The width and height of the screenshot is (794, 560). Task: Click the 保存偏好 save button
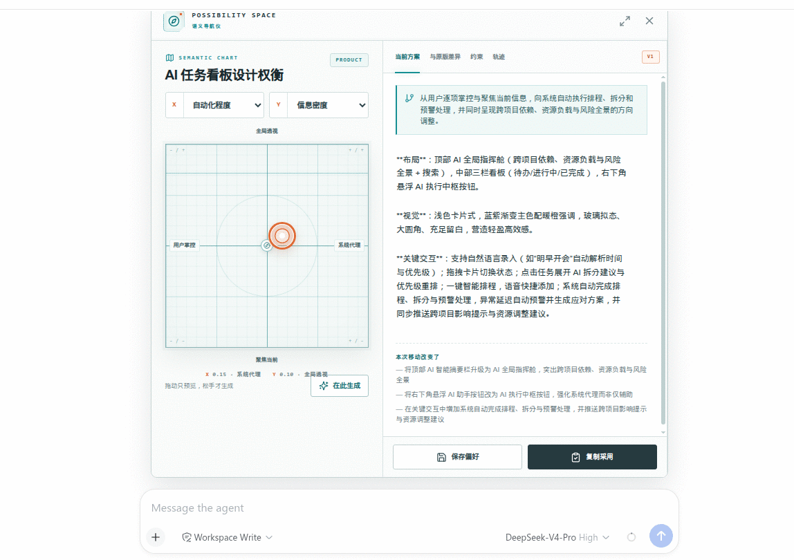pyautogui.click(x=457, y=457)
